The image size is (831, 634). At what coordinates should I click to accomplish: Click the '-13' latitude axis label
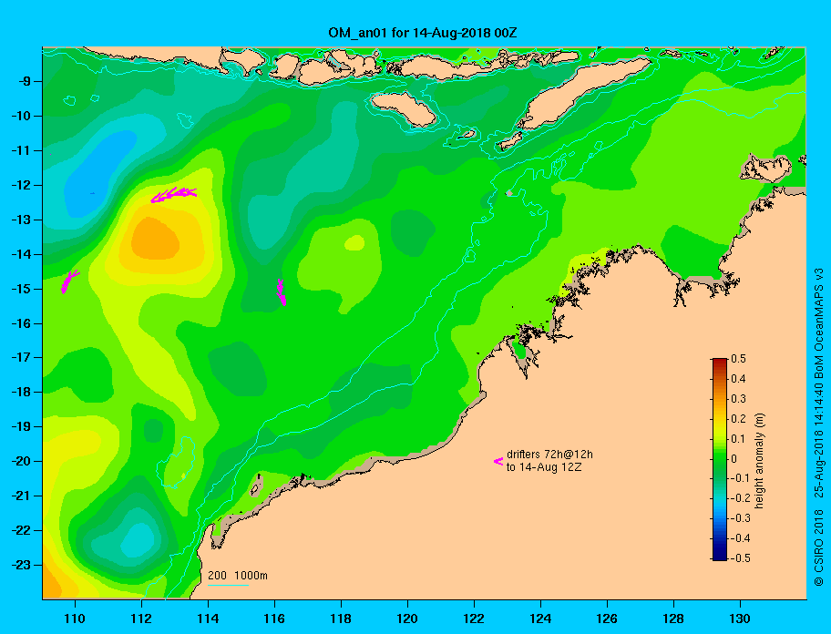pos(21,220)
